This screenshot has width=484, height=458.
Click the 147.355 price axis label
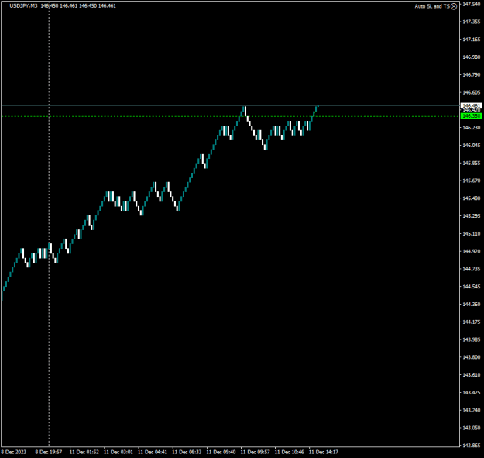click(472, 22)
